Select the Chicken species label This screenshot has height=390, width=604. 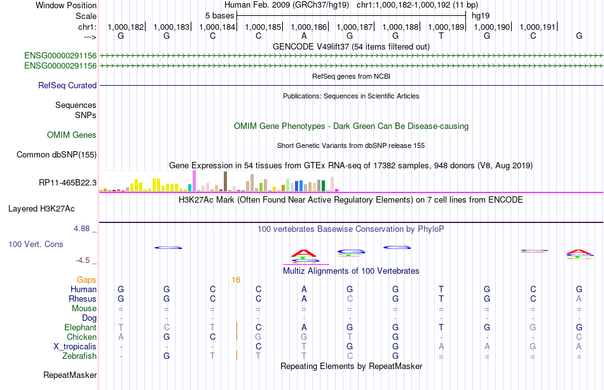tap(81, 337)
